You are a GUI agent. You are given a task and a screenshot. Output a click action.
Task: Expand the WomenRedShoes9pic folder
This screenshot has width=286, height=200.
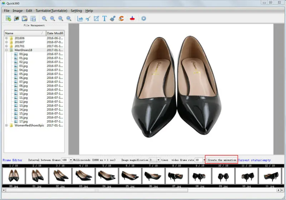pyautogui.click(x=6, y=126)
